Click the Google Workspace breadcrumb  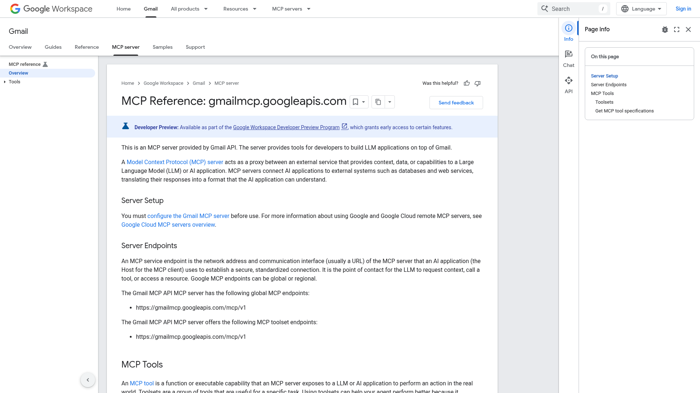pyautogui.click(x=163, y=83)
